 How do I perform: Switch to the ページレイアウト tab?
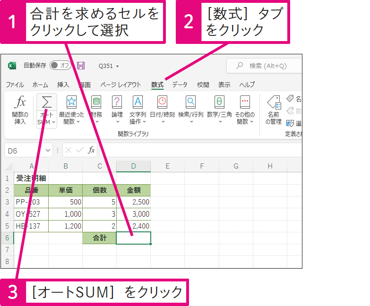point(120,85)
